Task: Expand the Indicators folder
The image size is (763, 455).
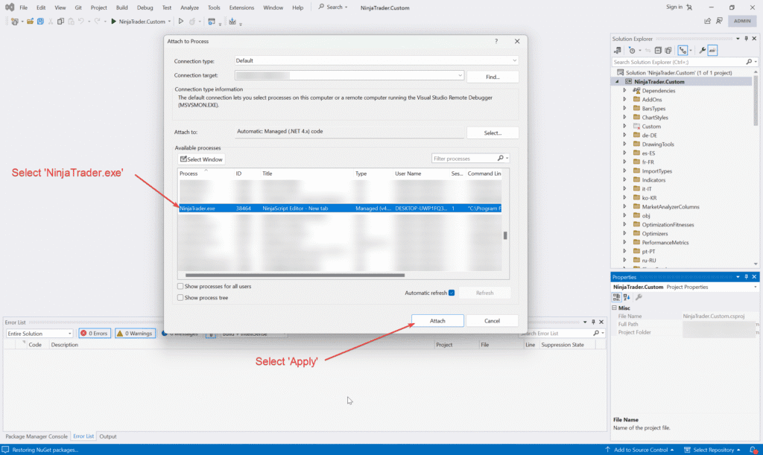Action: pos(625,180)
